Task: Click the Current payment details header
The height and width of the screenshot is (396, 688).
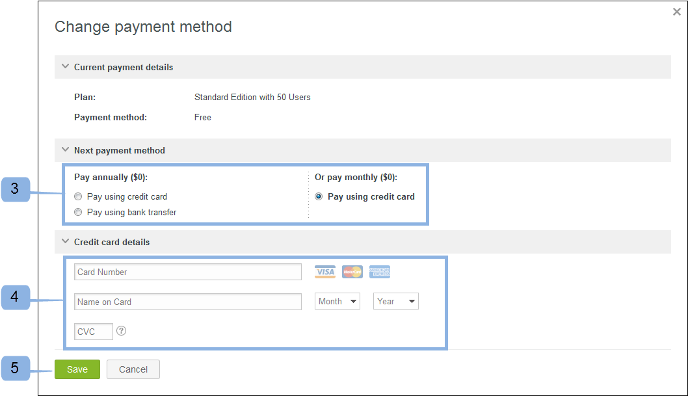Action: tap(123, 66)
